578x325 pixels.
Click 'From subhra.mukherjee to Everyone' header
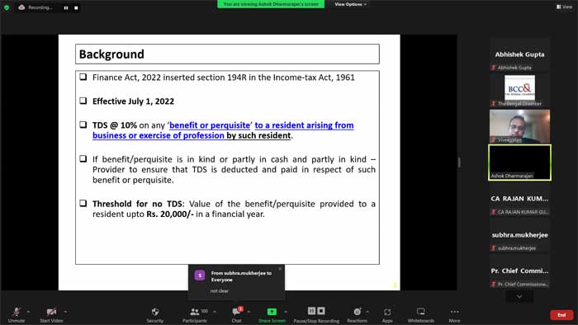click(241, 276)
